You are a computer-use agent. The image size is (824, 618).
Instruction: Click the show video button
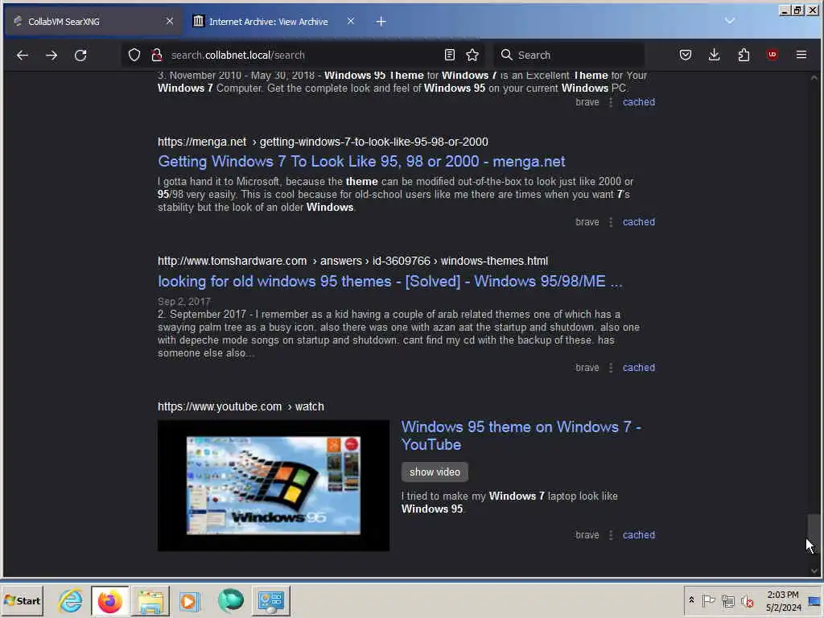pos(435,472)
